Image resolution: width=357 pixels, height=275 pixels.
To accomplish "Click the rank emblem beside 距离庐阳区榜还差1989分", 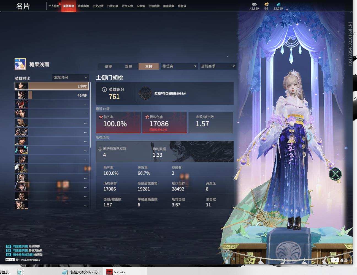I will coord(145,94).
